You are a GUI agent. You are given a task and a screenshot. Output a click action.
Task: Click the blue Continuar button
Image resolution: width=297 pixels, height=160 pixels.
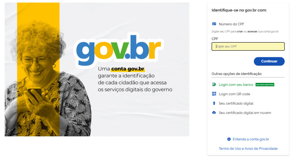[x=269, y=61]
